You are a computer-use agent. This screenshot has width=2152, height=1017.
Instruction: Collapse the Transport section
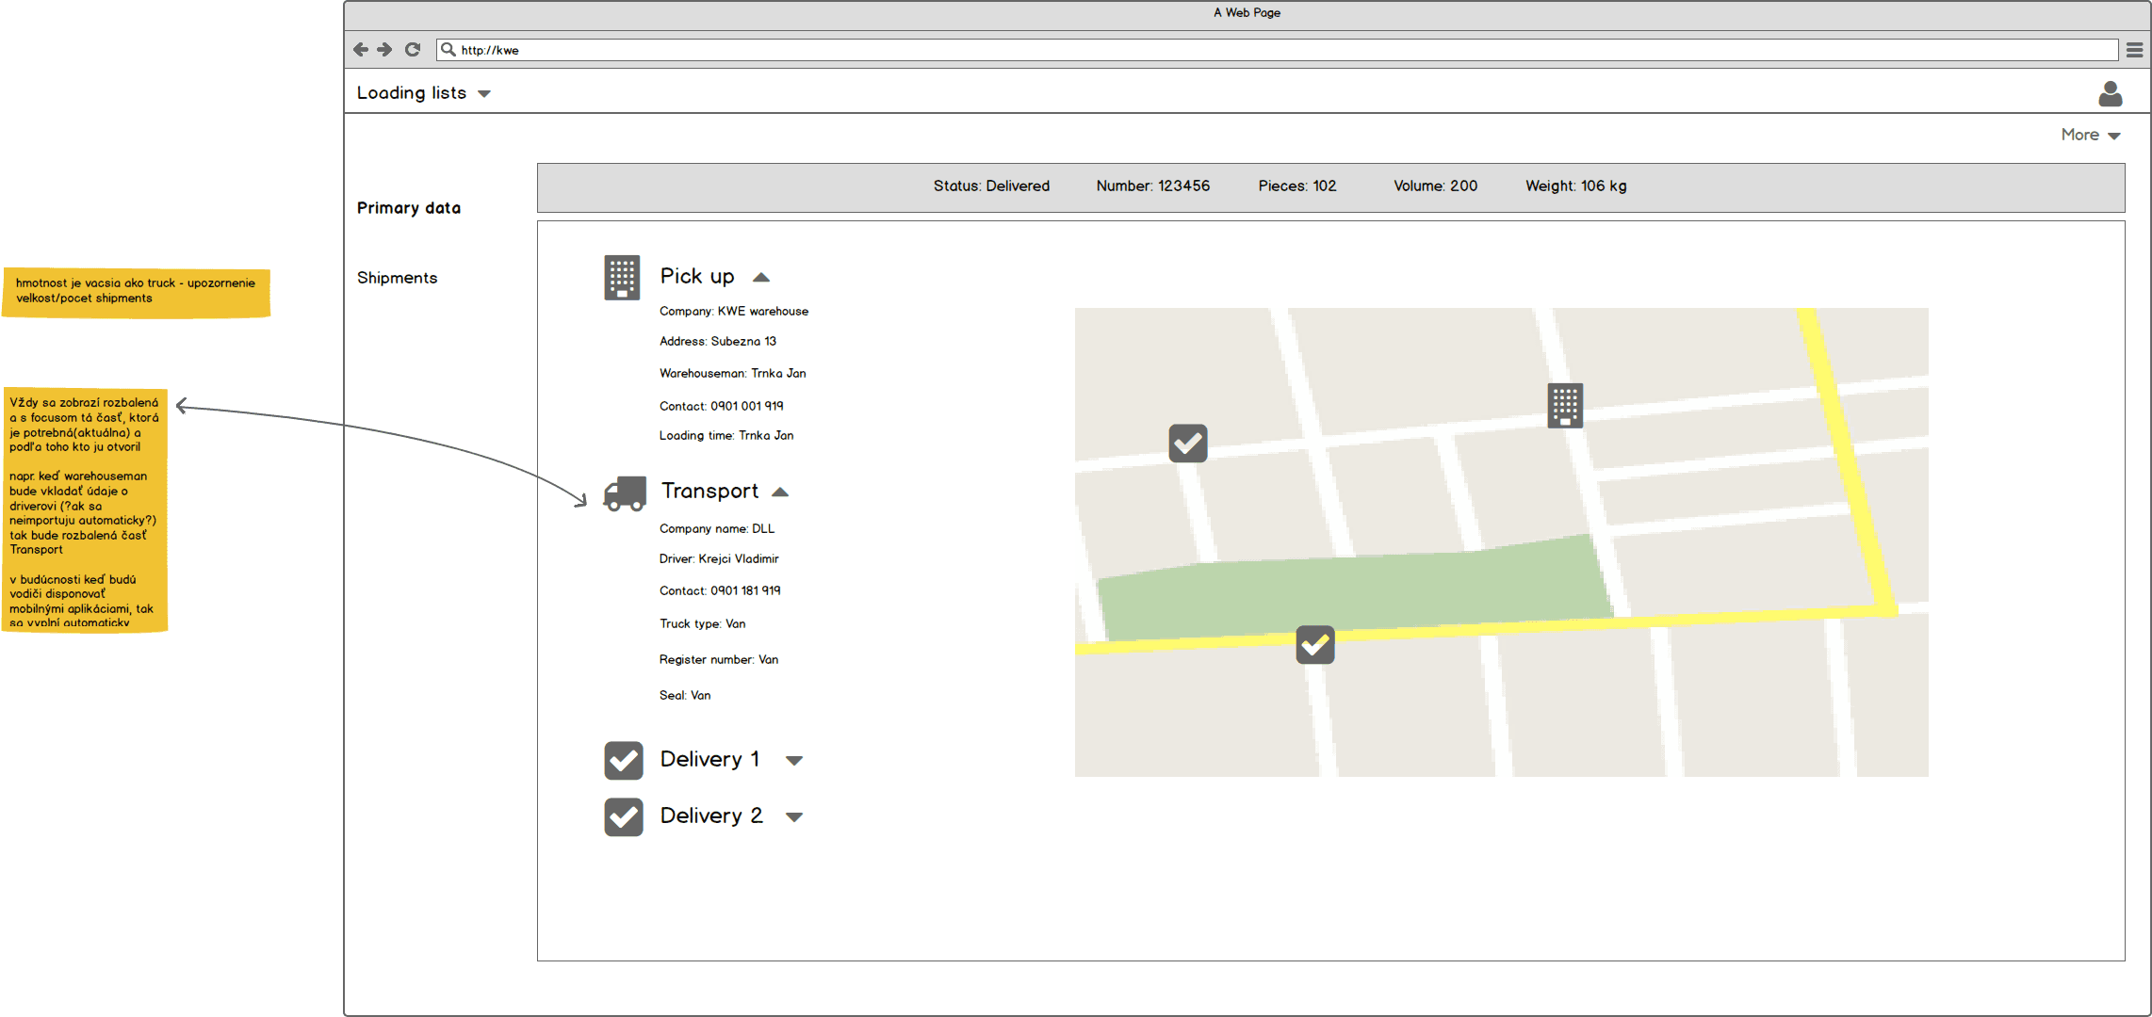[x=780, y=491]
